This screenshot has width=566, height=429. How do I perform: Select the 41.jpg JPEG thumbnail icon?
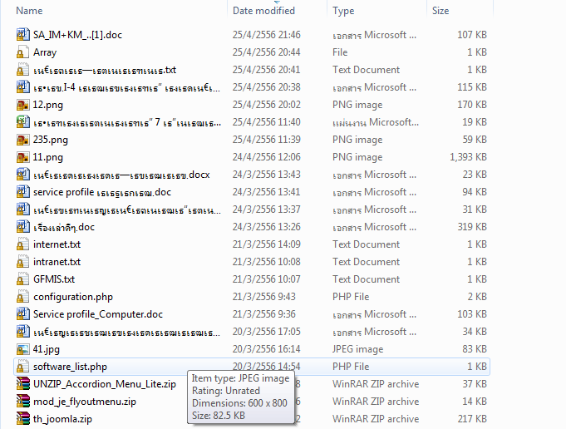pos(22,349)
